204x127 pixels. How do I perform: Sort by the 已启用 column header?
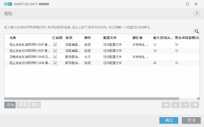[58, 38]
